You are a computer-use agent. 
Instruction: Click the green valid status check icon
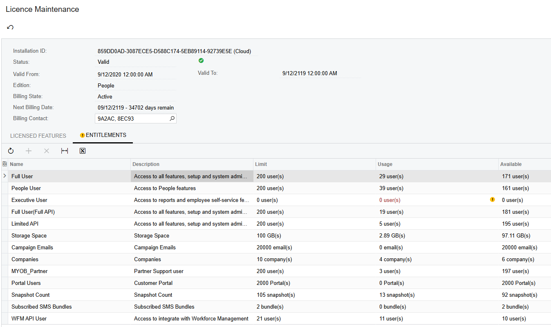point(201,60)
